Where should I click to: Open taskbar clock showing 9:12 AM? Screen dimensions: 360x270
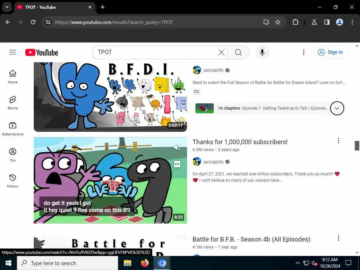point(330,263)
